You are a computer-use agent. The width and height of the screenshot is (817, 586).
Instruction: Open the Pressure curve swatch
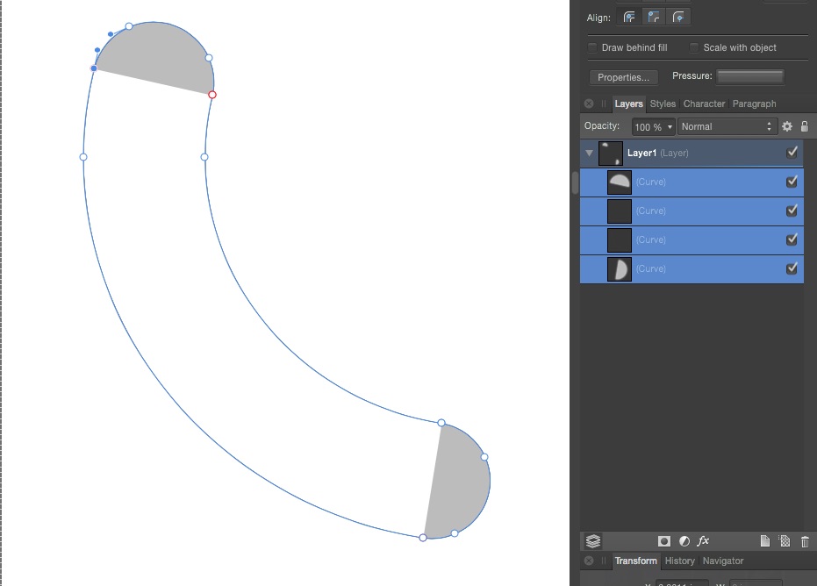[x=749, y=77]
